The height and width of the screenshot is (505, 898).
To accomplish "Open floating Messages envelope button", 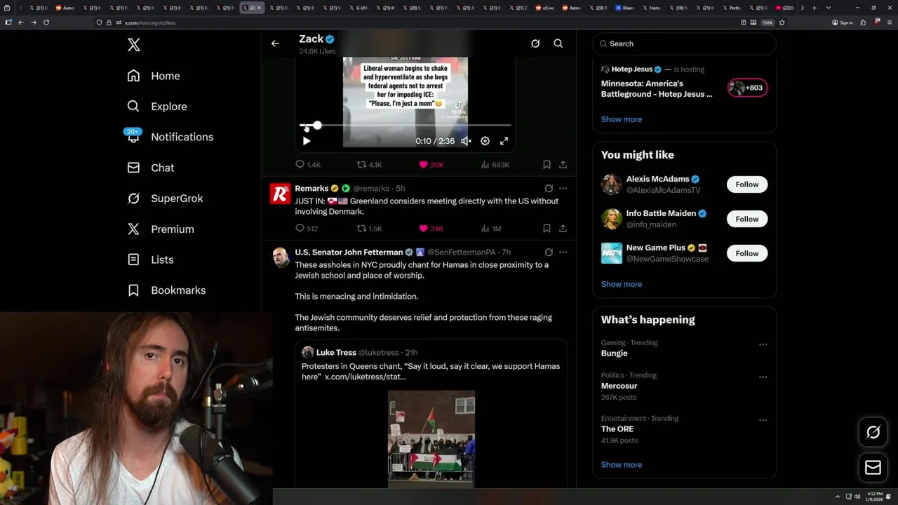I will click(873, 467).
